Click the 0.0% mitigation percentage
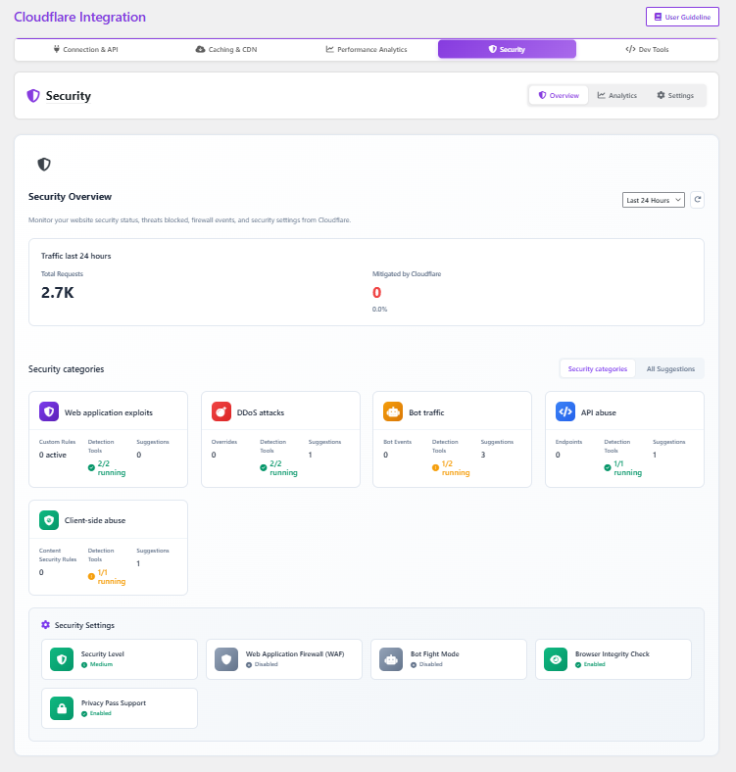 point(380,310)
